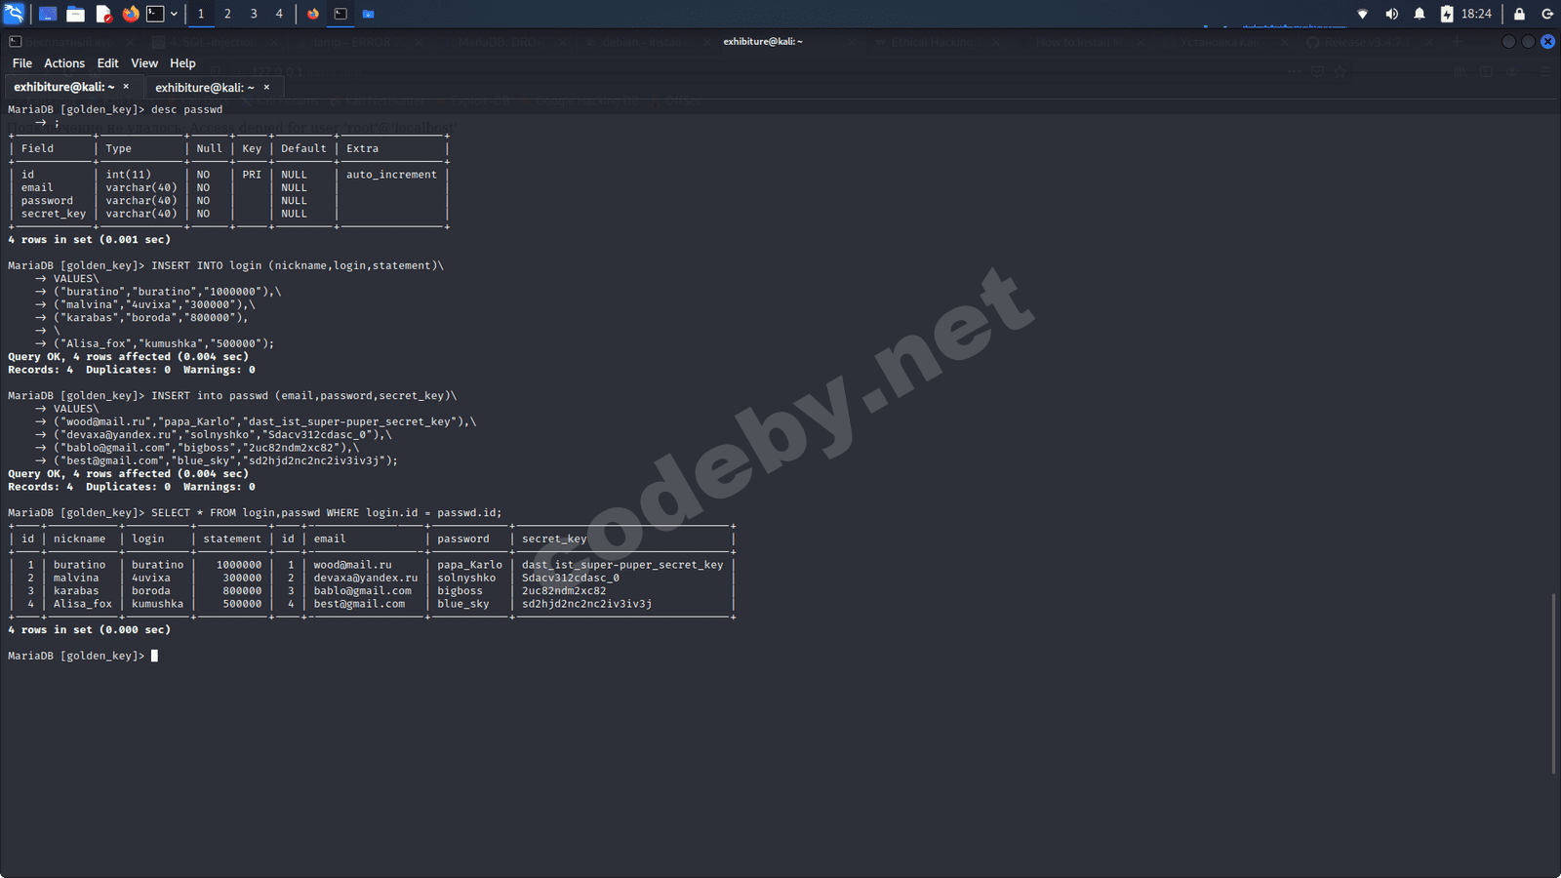Switch to workspace 3
The width and height of the screenshot is (1561, 878).
click(254, 14)
